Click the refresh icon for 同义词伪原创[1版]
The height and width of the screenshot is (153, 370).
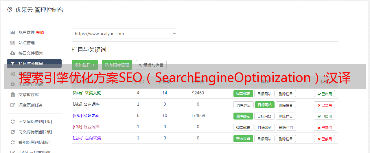coord(13,122)
